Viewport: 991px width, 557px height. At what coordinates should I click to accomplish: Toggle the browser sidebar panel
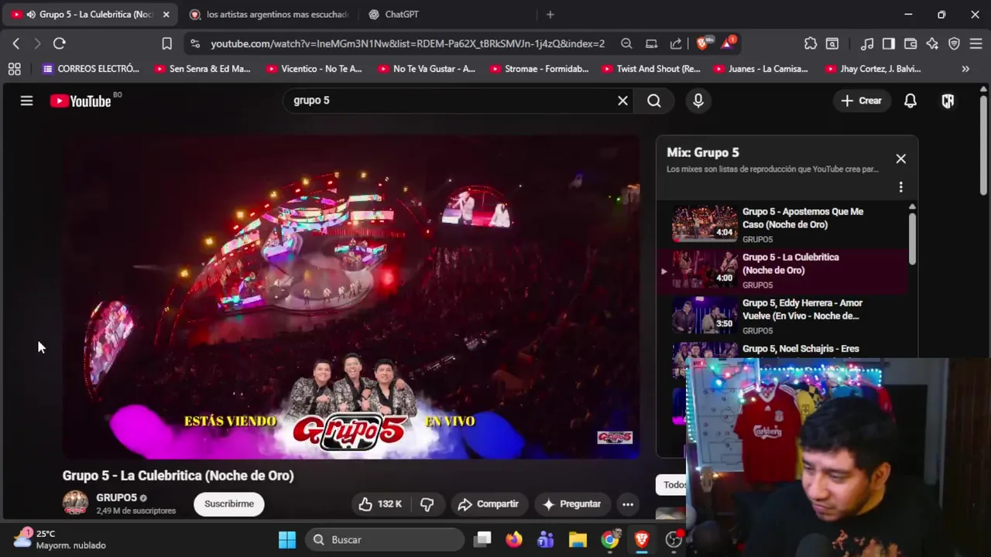[x=889, y=44]
